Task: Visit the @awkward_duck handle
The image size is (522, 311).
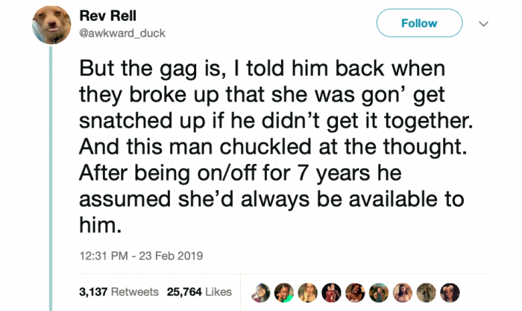Action: pyautogui.click(x=122, y=34)
